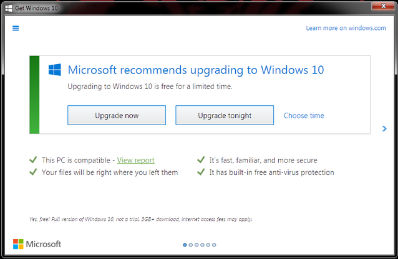
Task: Click the checkmark beside 'built-in free anti-virus protection'
Action: [201, 172]
